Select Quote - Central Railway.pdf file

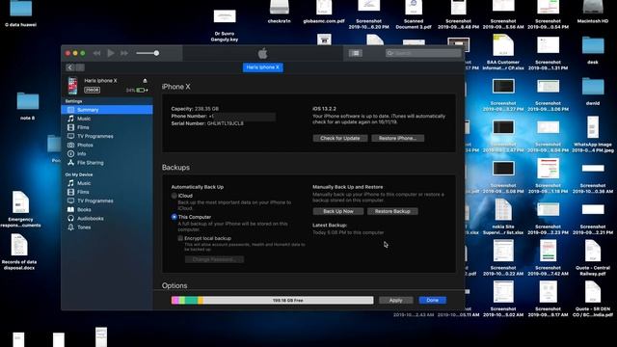coord(593,257)
